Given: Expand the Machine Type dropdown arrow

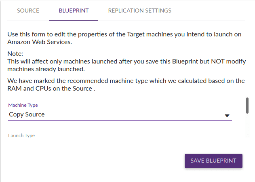Looking at the screenshot, I should (x=227, y=115).
